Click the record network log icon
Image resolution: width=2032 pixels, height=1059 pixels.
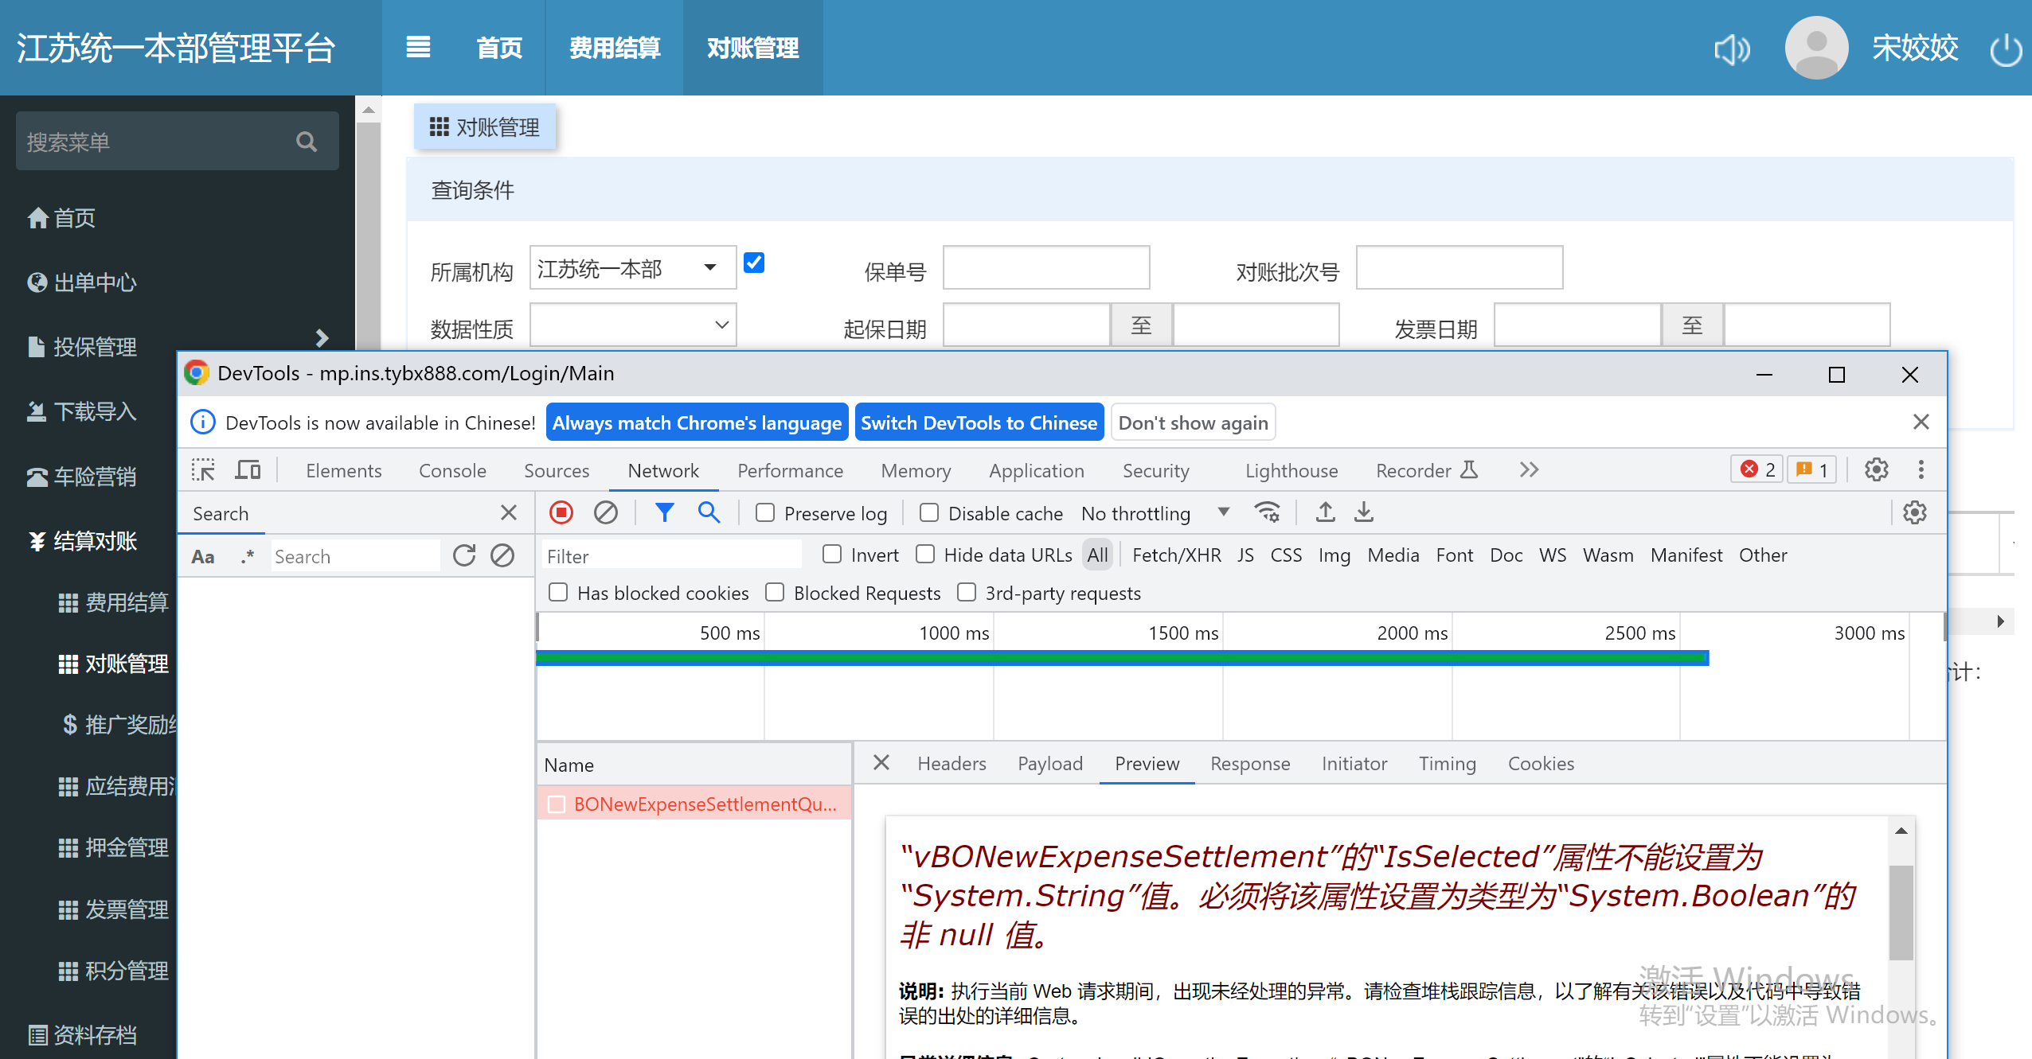(561, 512)
